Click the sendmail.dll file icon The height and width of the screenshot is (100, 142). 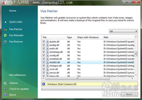tap(47, 59)
